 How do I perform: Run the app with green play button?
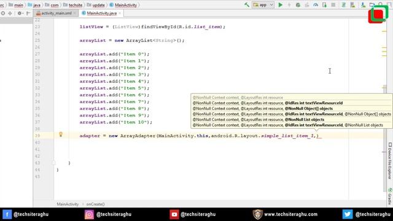tap(281, 5)
